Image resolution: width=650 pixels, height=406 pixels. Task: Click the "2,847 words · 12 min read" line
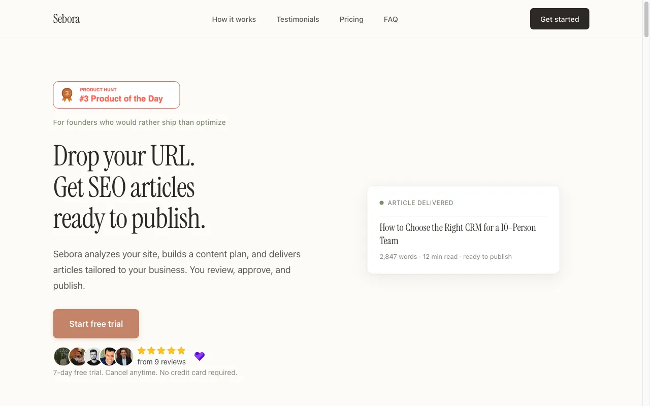click(x=446, y=257)
